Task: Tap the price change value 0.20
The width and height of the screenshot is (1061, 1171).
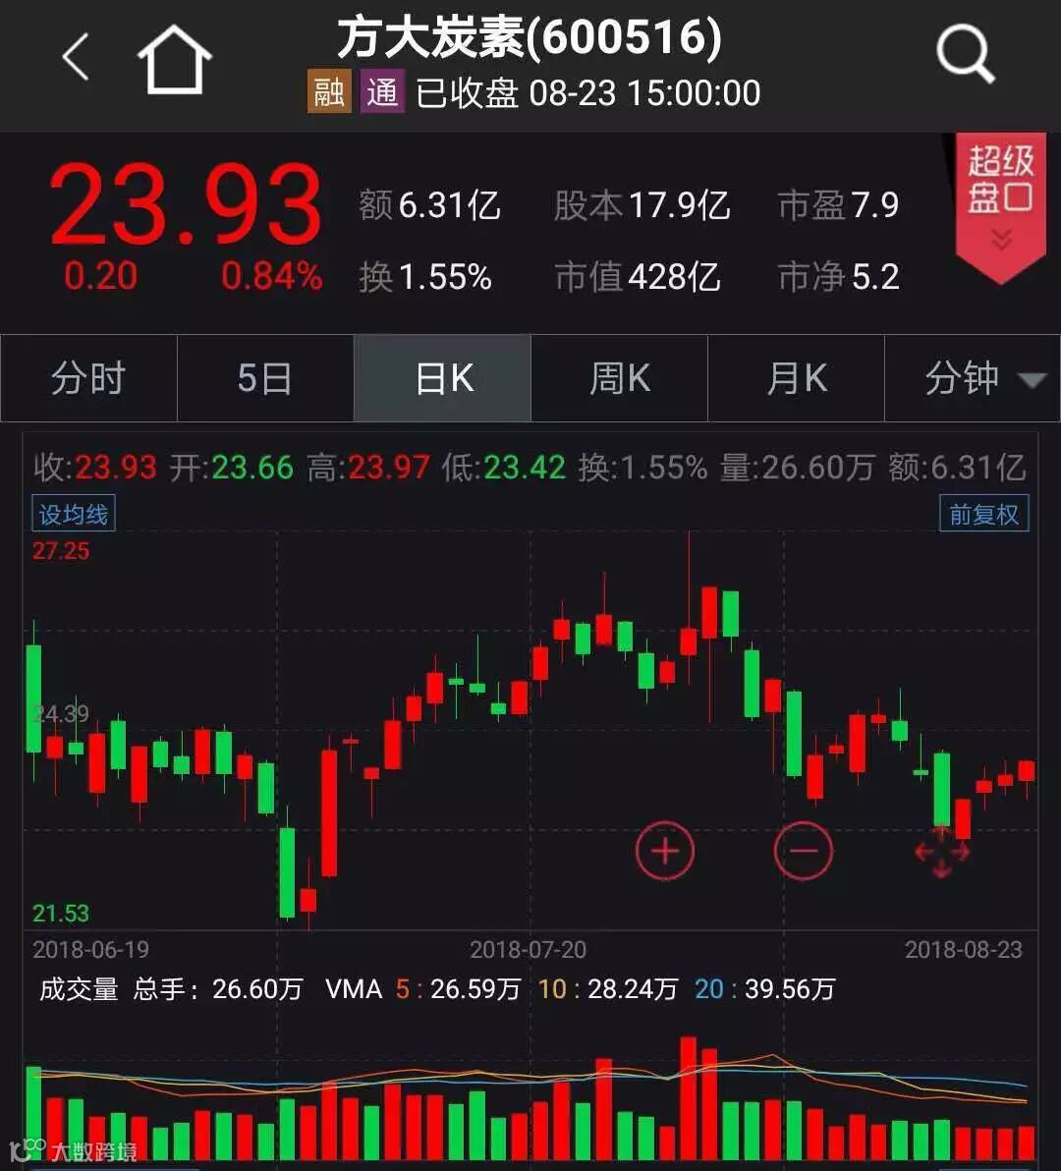Action: pyautogui.click(x=101, y=276)
